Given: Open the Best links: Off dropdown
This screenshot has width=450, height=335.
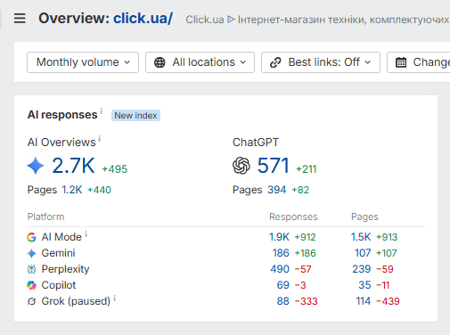Looking at the screenshot, I should pyautogui.click(x=321, y=62).
